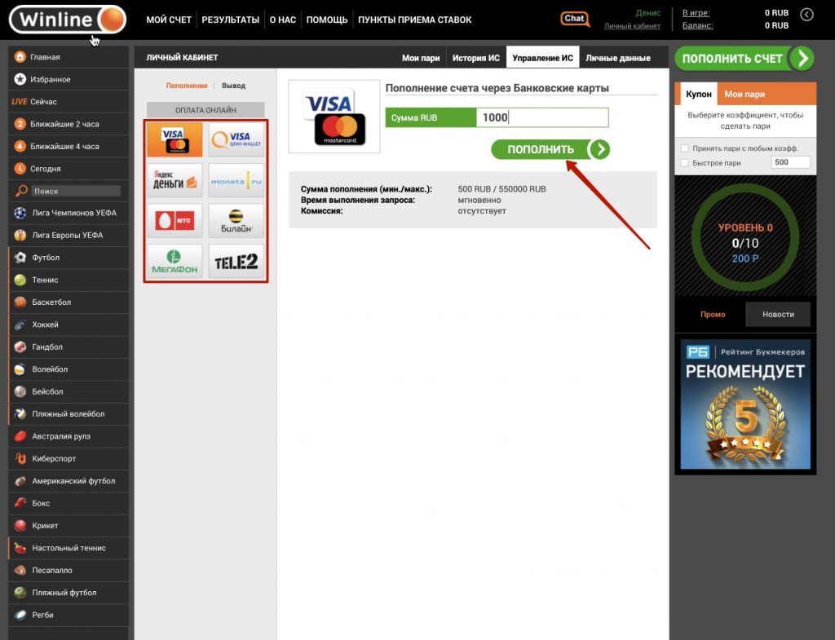
Task: Toggle the 'Быстрое пари' checkbox
Action: (x=683, y=163)
